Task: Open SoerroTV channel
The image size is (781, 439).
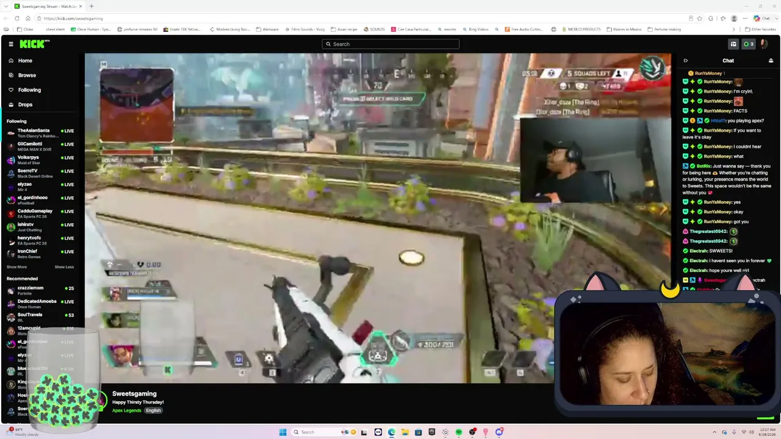Action: point(40,173)
